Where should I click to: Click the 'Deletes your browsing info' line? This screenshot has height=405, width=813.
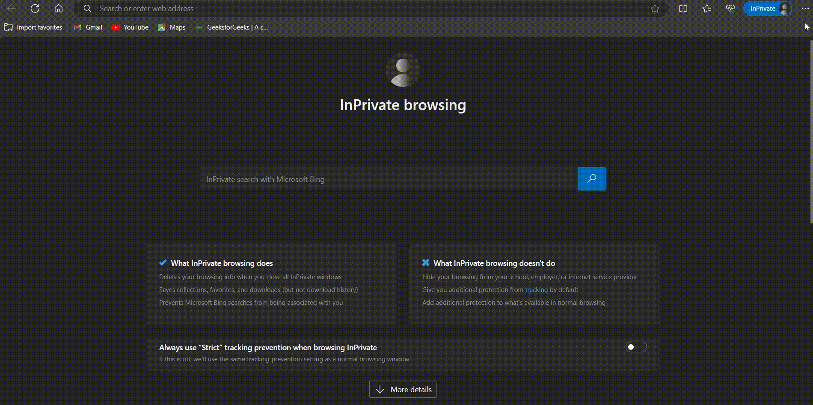[x=250, y=277]
